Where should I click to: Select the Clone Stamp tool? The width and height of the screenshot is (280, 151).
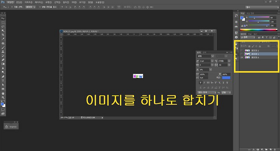3,51
